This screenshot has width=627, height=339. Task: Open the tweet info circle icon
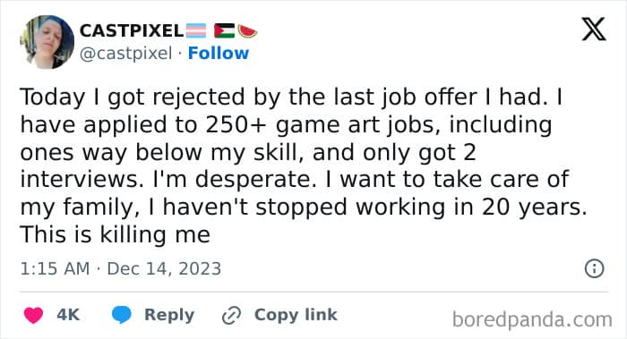[594, 268]
